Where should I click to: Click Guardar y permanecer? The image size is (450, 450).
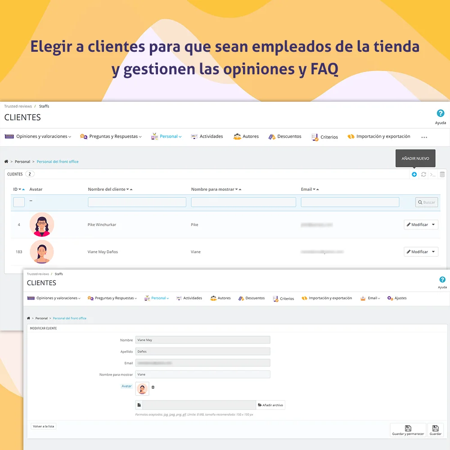coord(408,430)
